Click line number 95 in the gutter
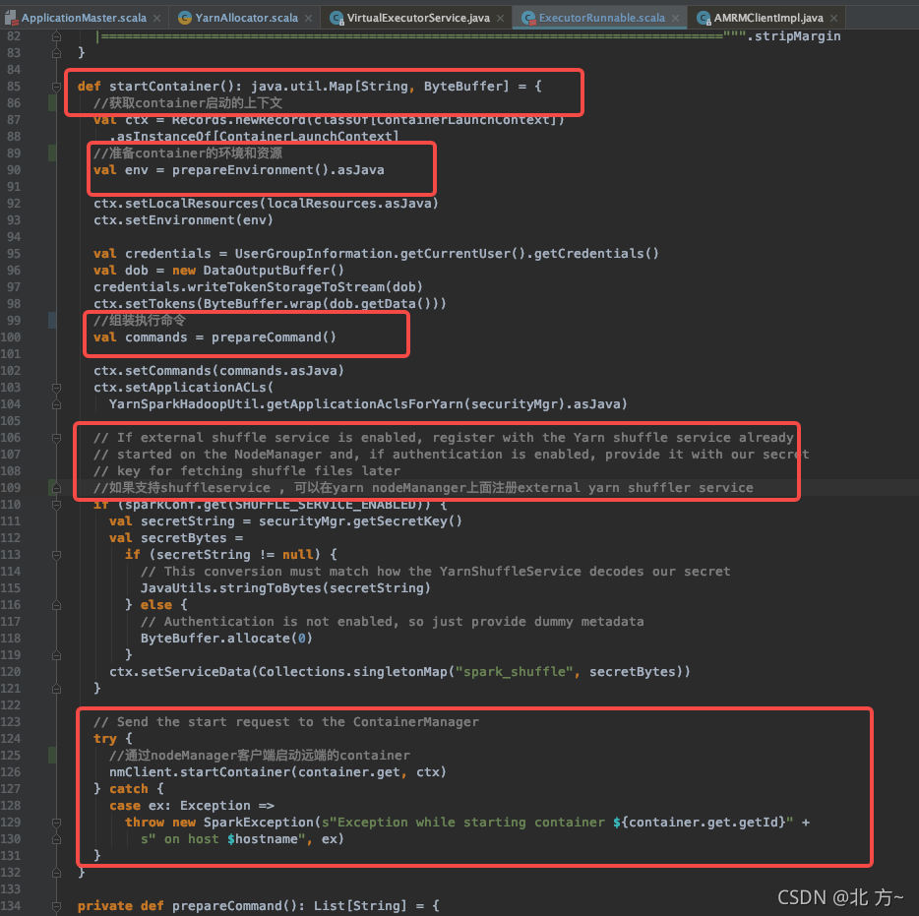Screen dimensions: 919x916 click(14, 254)
